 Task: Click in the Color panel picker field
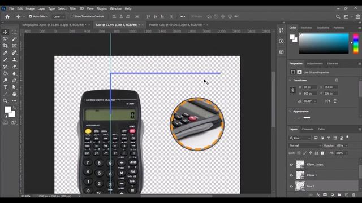pos(324,43)
